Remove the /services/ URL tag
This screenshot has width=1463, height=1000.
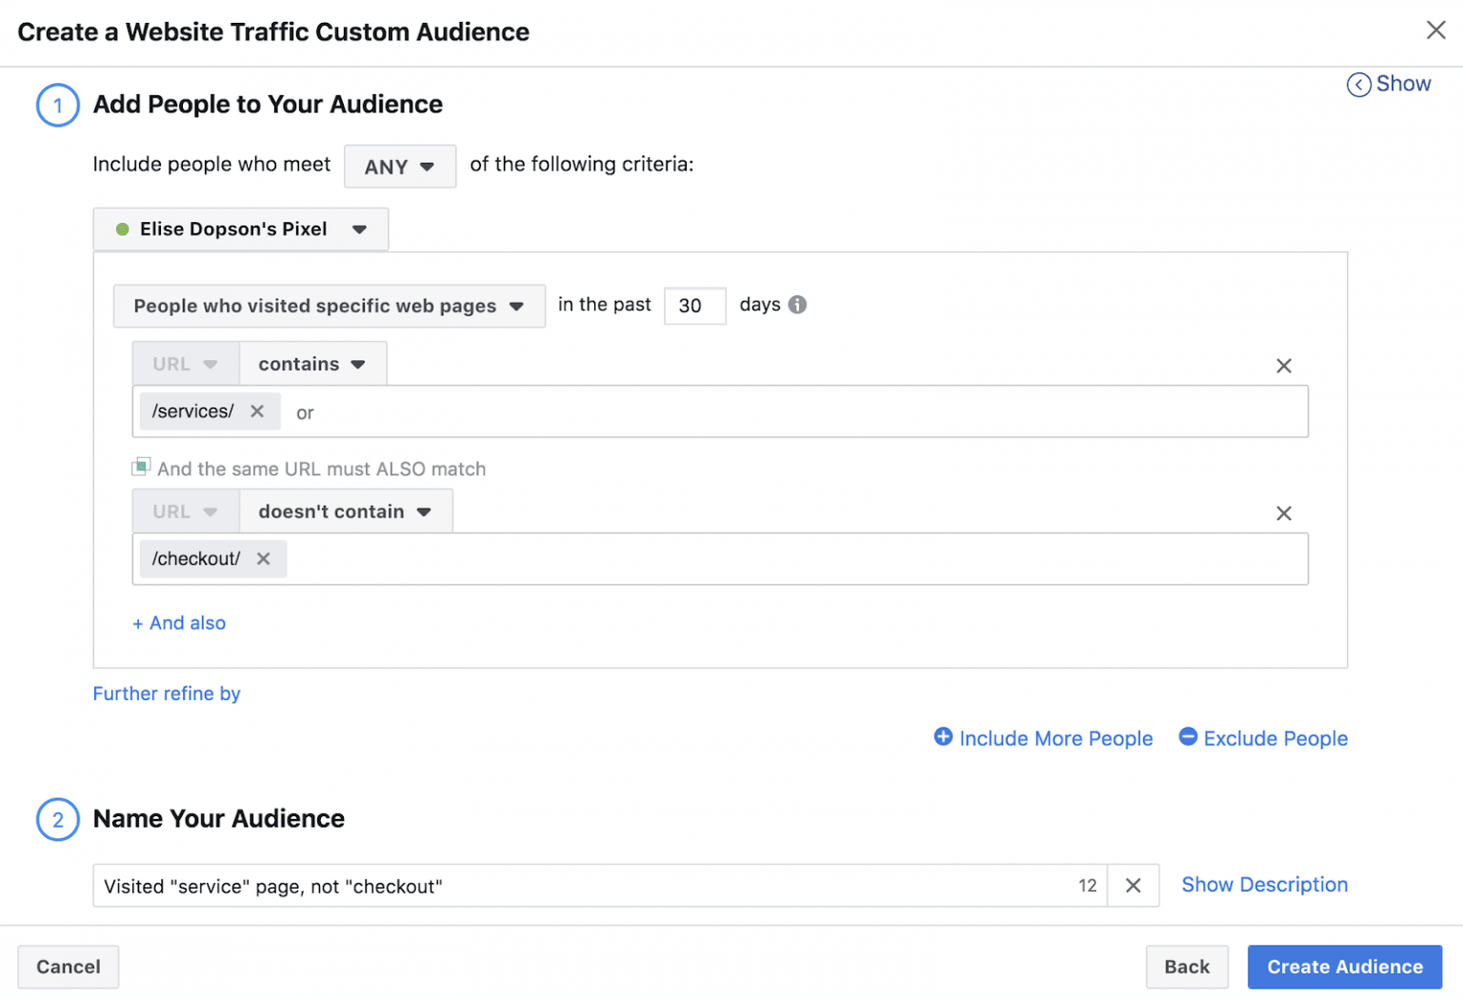pyautogui.click(x=257, y=411)
